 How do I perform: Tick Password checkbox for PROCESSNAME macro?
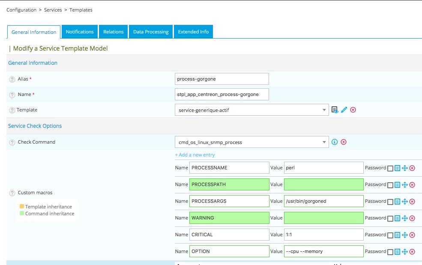tap(390, 168)
